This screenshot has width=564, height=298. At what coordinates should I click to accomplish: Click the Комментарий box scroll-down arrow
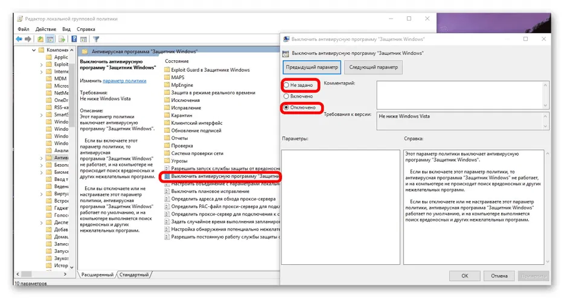coord(545,106)
